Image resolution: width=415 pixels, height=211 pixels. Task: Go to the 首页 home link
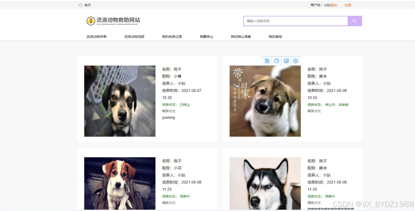coord(88,5)
